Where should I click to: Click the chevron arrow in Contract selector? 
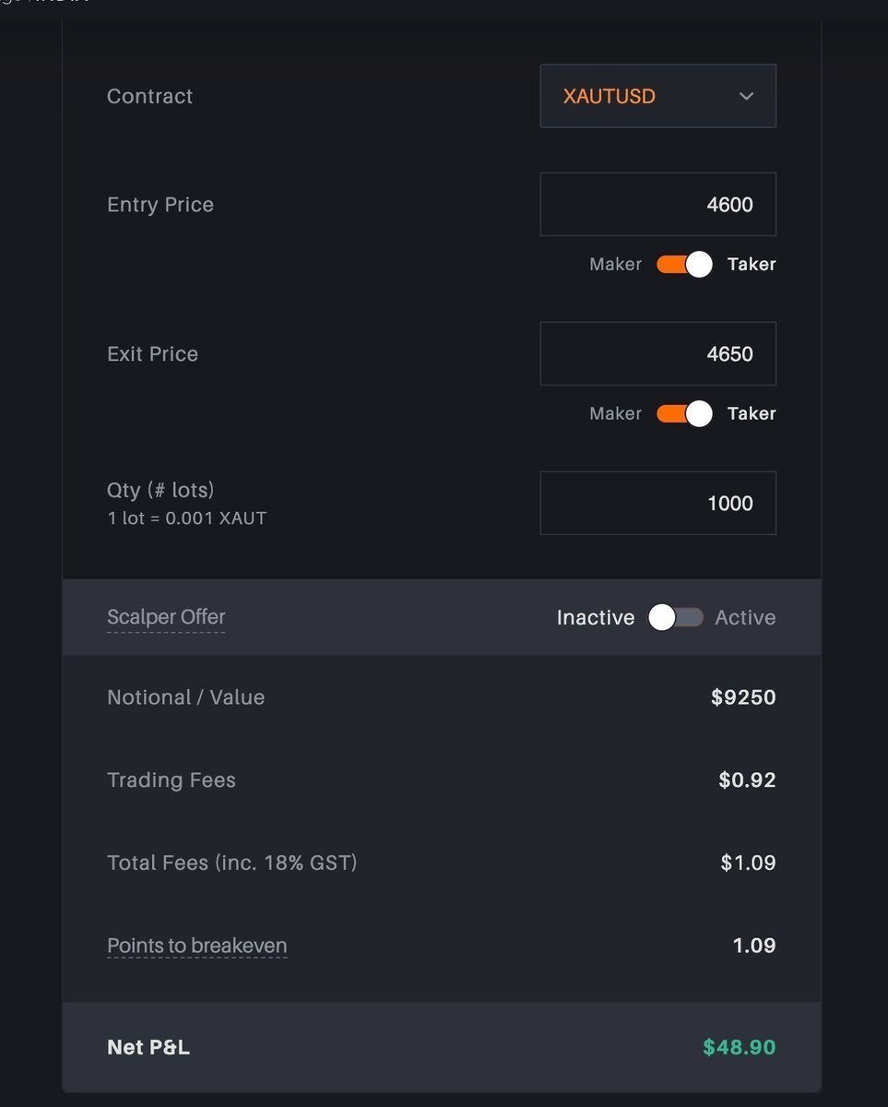coord(747,96)
